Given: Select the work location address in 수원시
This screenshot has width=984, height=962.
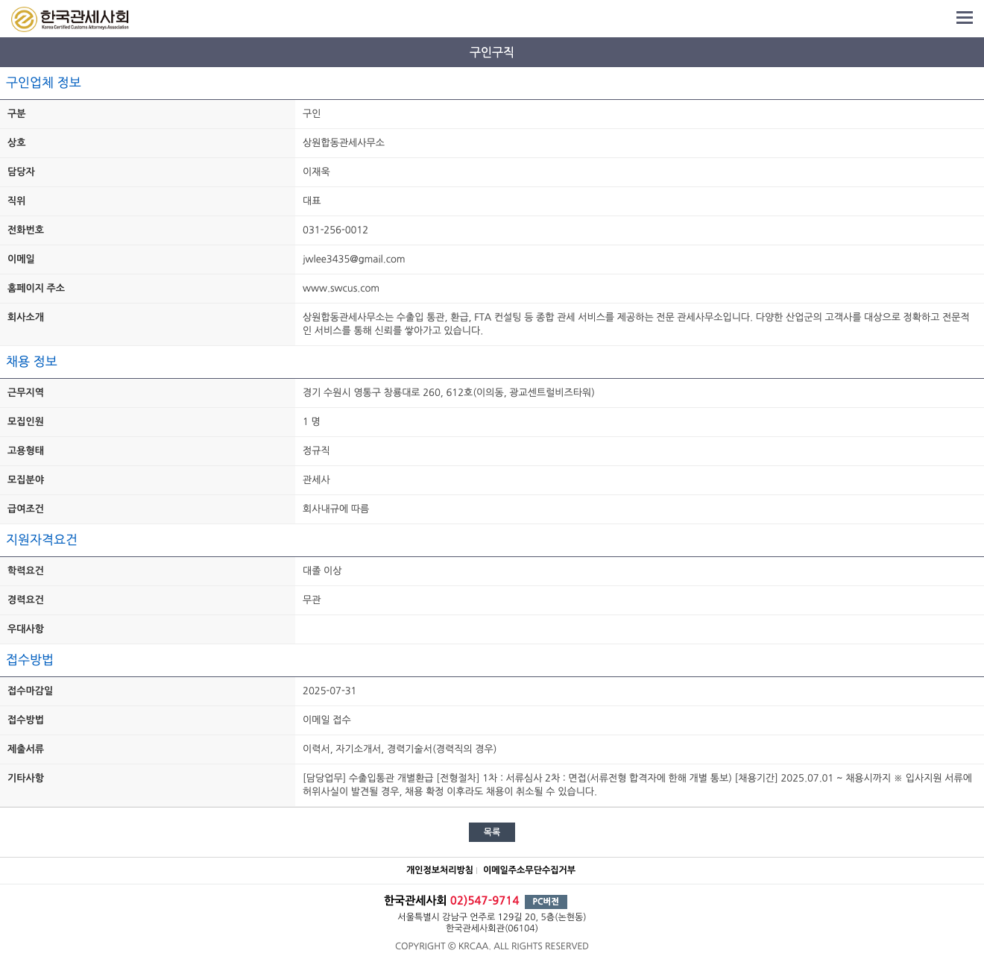Looking at the screenshot, I should (449, 392).
